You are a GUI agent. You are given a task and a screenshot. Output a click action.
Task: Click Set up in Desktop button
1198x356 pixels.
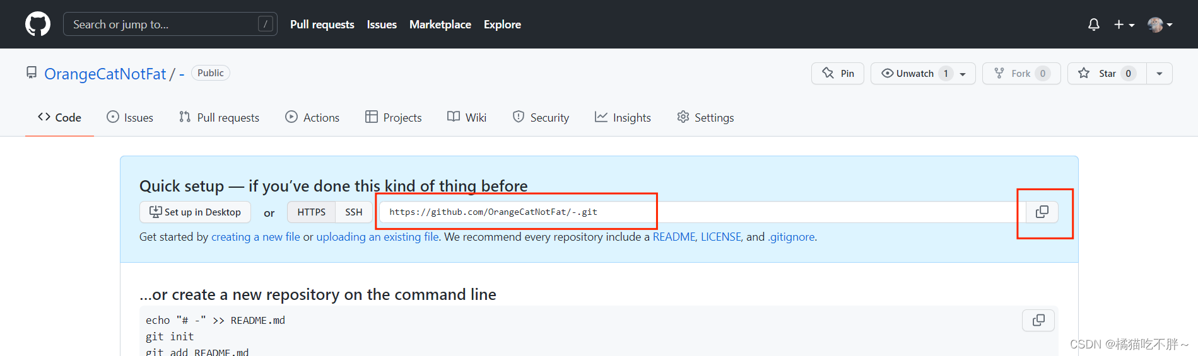click(195, 212)
